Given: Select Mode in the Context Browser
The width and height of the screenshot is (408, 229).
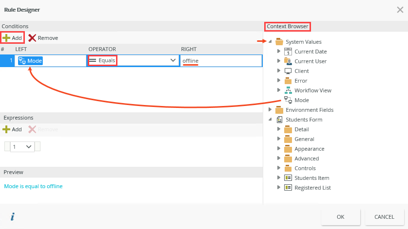Looking at the screenshot, I should (x=301, y=100).
